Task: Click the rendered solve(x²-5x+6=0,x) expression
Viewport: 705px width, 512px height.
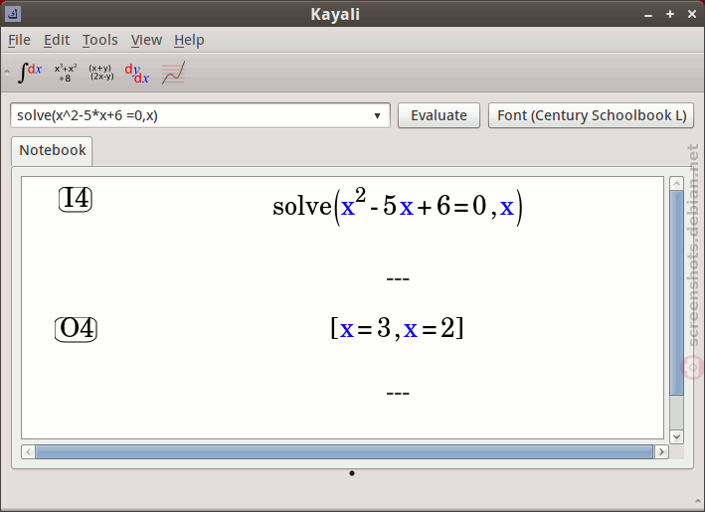Action: click(x=398, y=207)
